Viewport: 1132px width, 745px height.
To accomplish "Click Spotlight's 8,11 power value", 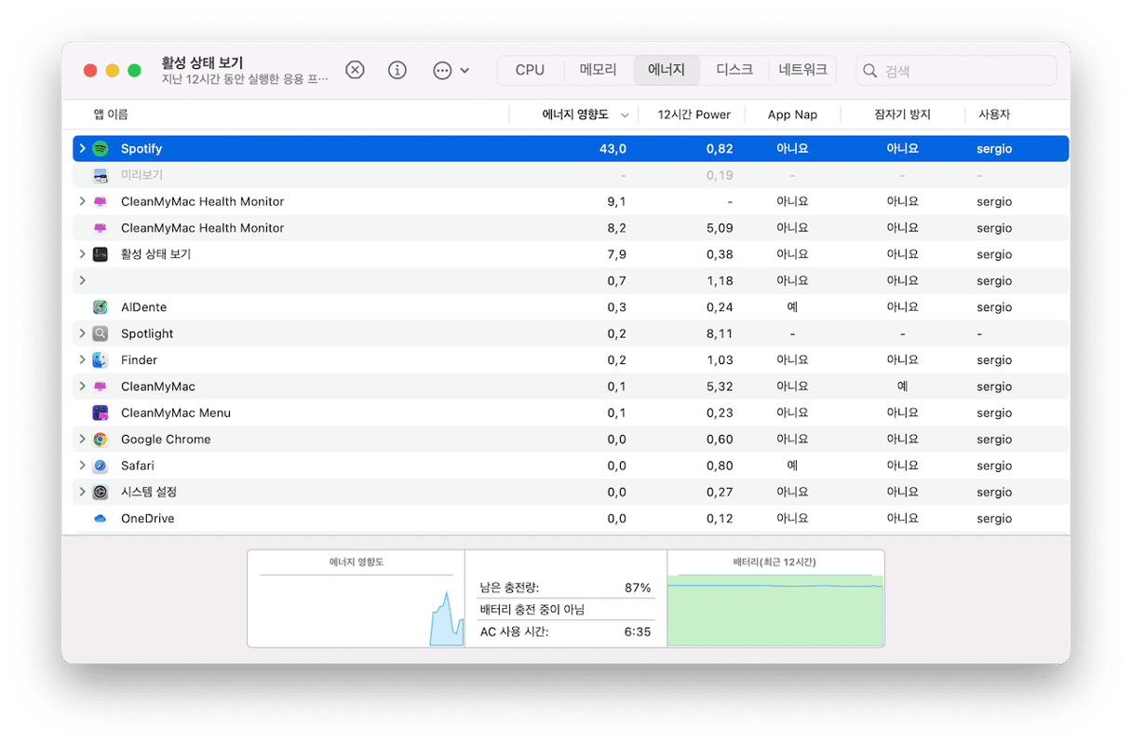I will (x=720, y=333).
